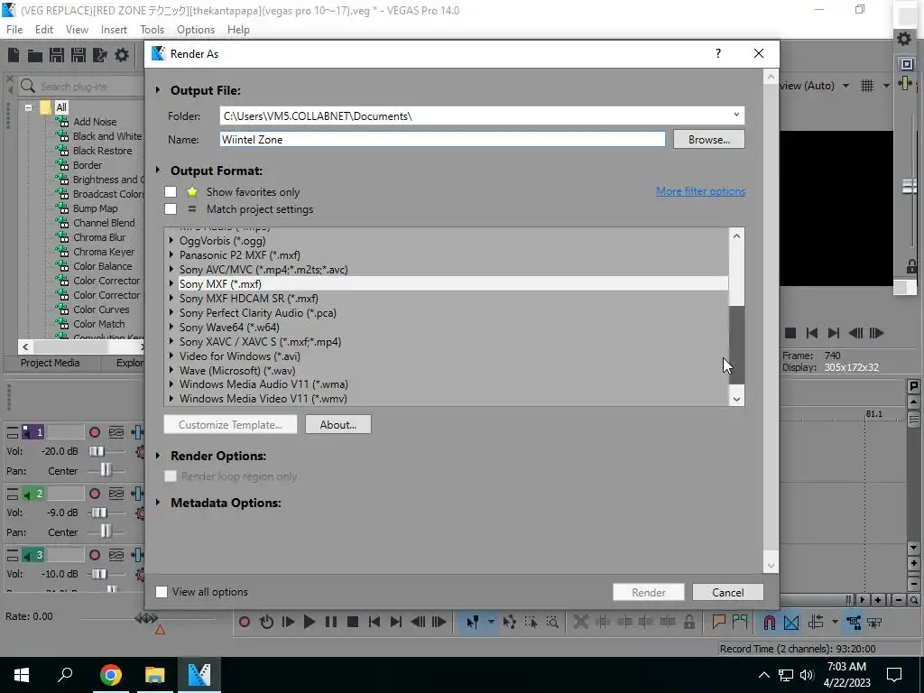The height and width of the screenshot is (693, 924).
Task: Click Cancel in Render As dialog
Action: [x=728, y=592]
